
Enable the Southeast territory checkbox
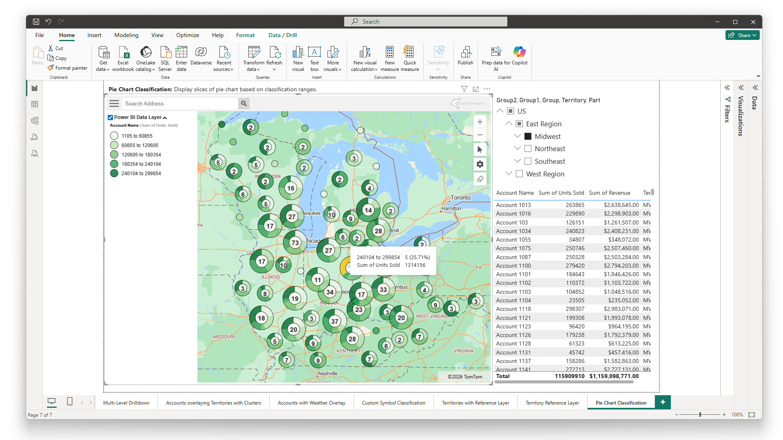tap(527, 161)
